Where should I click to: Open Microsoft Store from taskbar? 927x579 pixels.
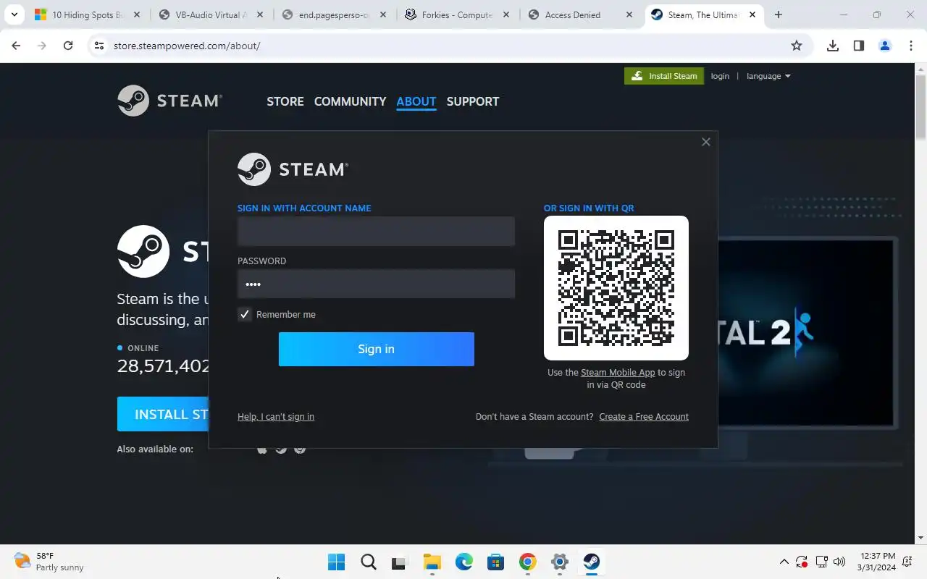496,562
